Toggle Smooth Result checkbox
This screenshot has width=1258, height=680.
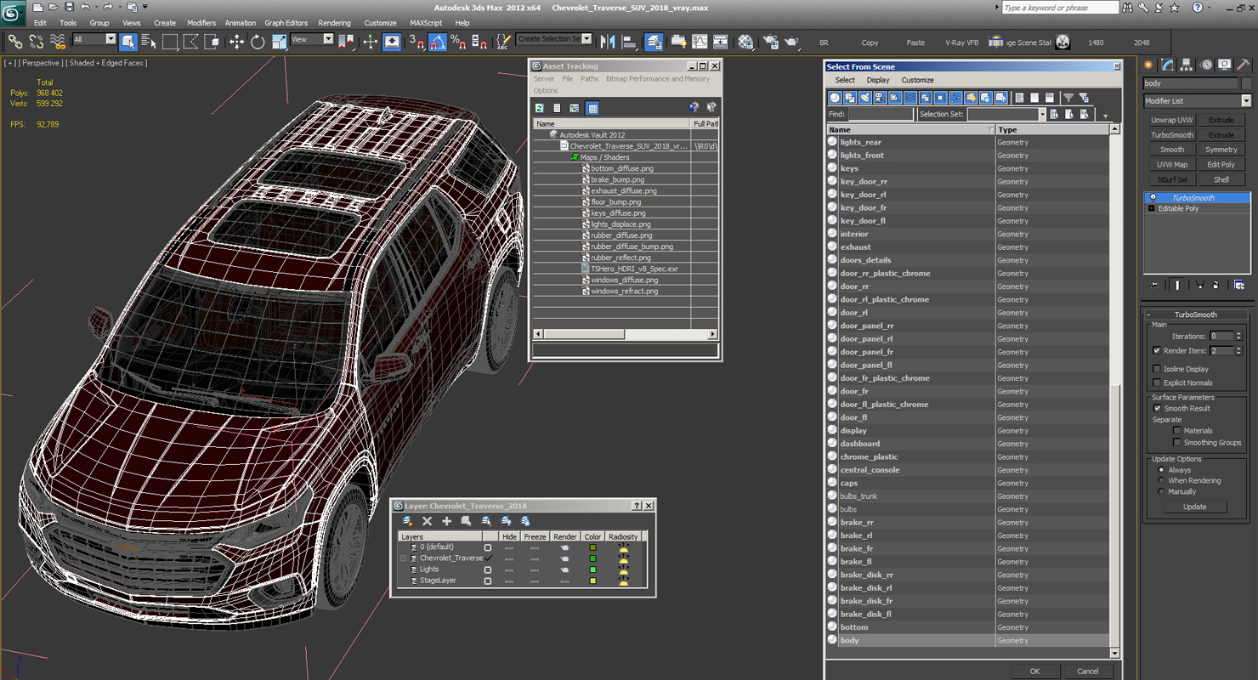1157,408
